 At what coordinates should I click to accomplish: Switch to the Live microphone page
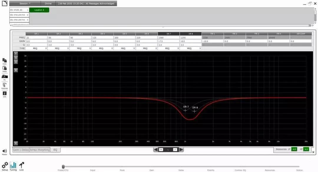[21, 165]
